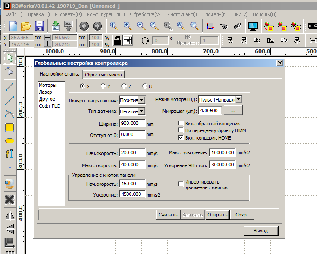Select the rectangle drawing tool

point(9,127)
